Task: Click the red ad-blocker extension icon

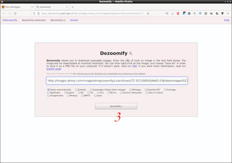Action: pos(178,14)
